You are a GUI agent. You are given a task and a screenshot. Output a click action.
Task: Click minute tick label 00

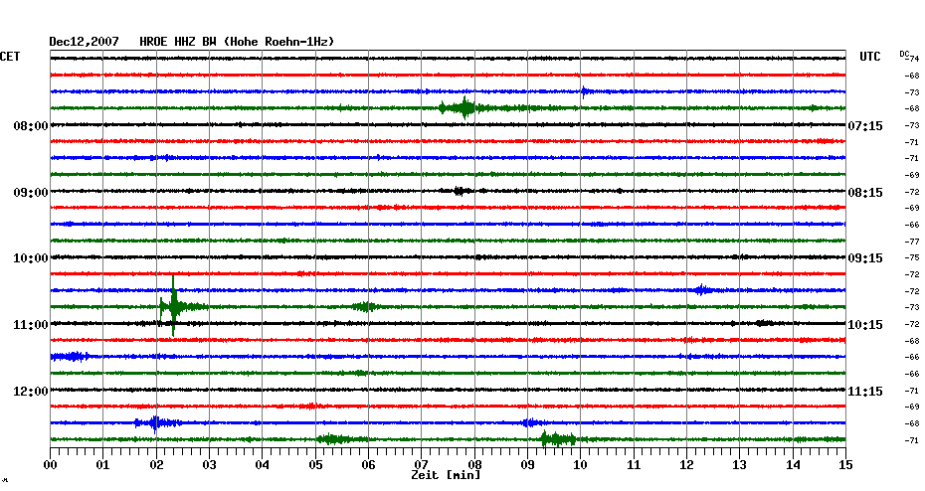click(50, 465)
